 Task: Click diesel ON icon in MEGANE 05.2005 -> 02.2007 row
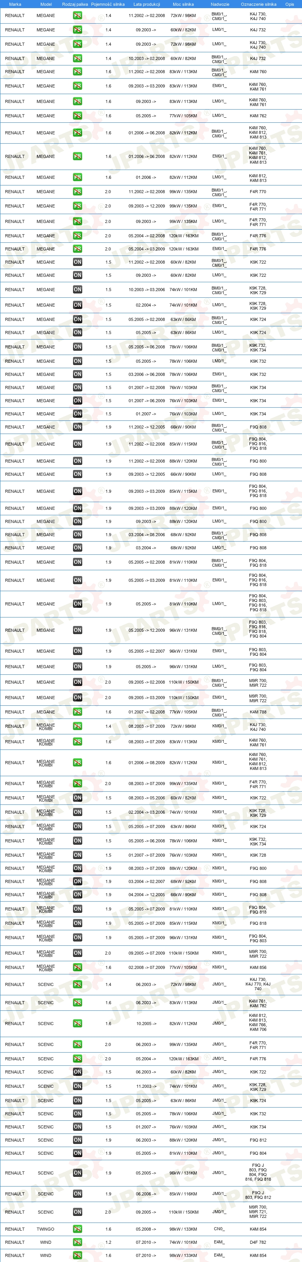click(77, 651)
